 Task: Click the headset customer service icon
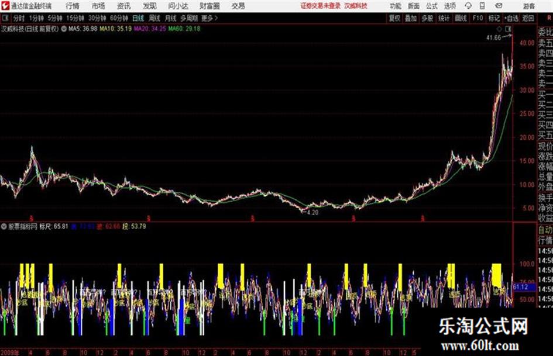pos(468,6)
